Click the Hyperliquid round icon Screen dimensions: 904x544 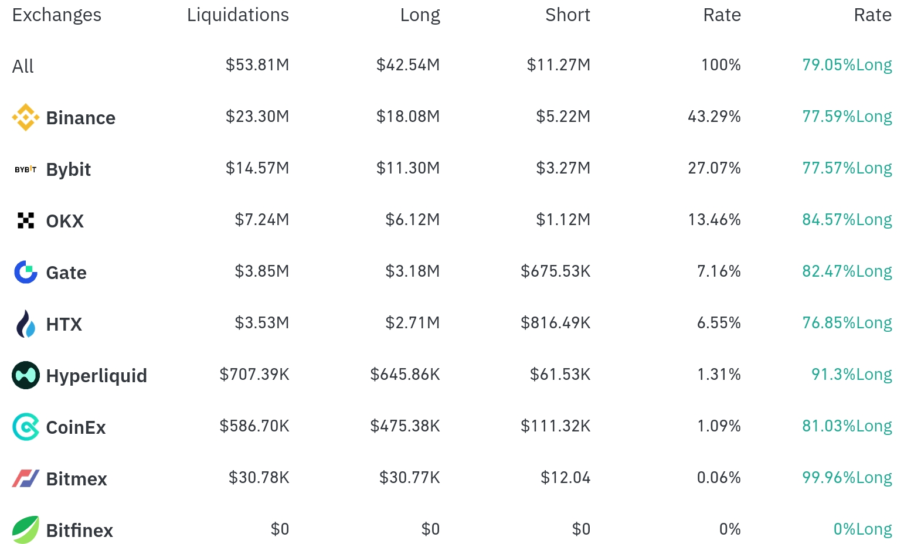coord(26,375)
